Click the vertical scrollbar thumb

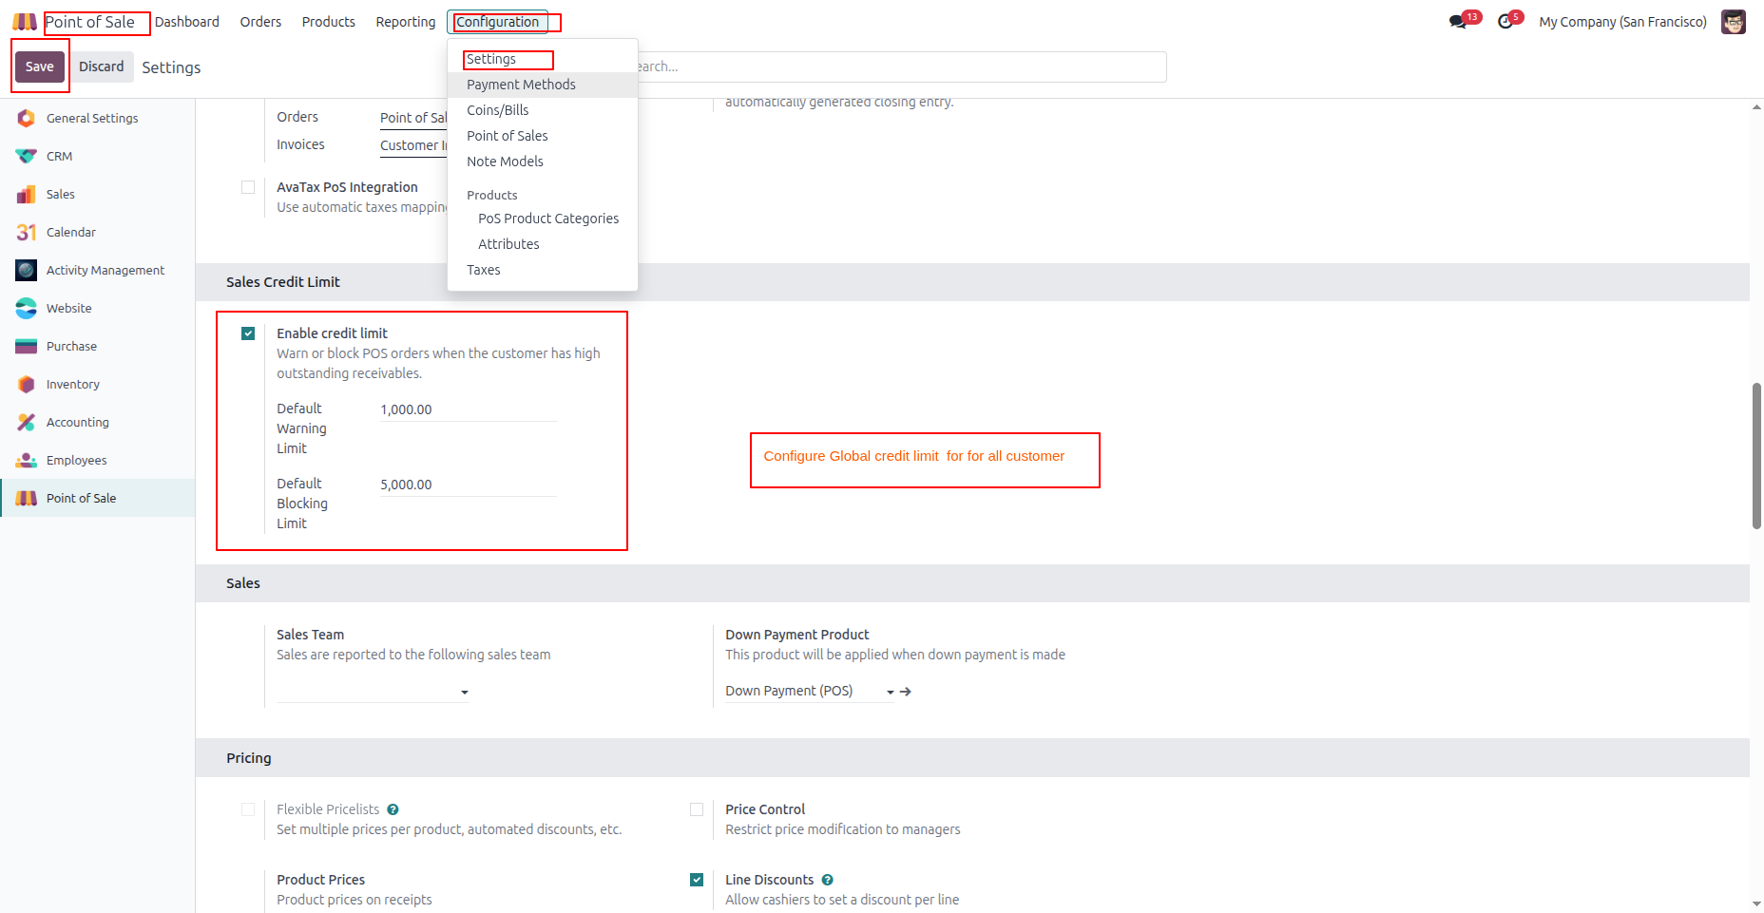click(x=1756, y=456)
